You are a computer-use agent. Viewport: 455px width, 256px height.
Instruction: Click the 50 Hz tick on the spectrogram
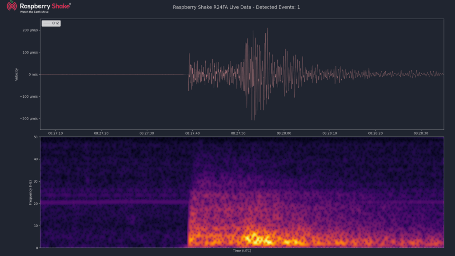point(36,137)
